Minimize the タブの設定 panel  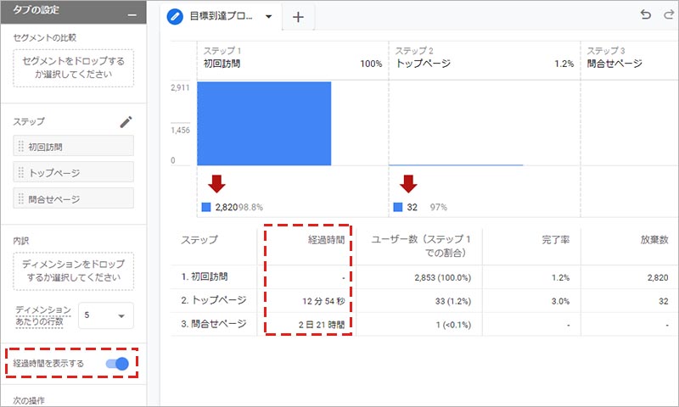pyautogui.click(x=131, y=15)
